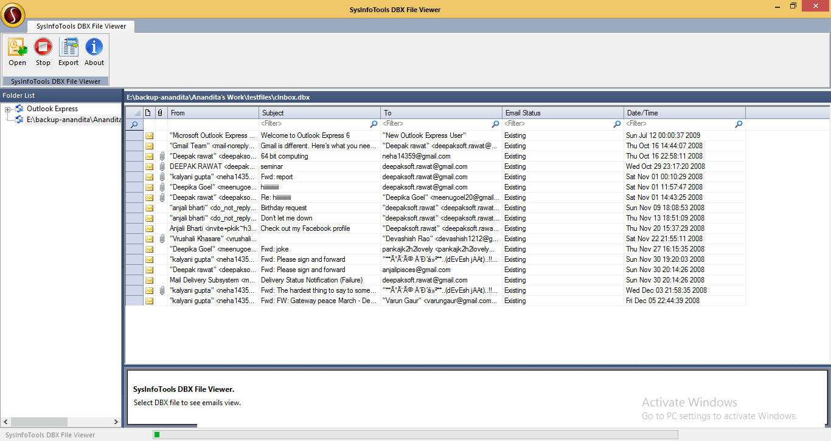
Task: Click date 'Fri Dec 05 22:44:39 2008'
Action: pyautogui.click(x=685, y=301)
